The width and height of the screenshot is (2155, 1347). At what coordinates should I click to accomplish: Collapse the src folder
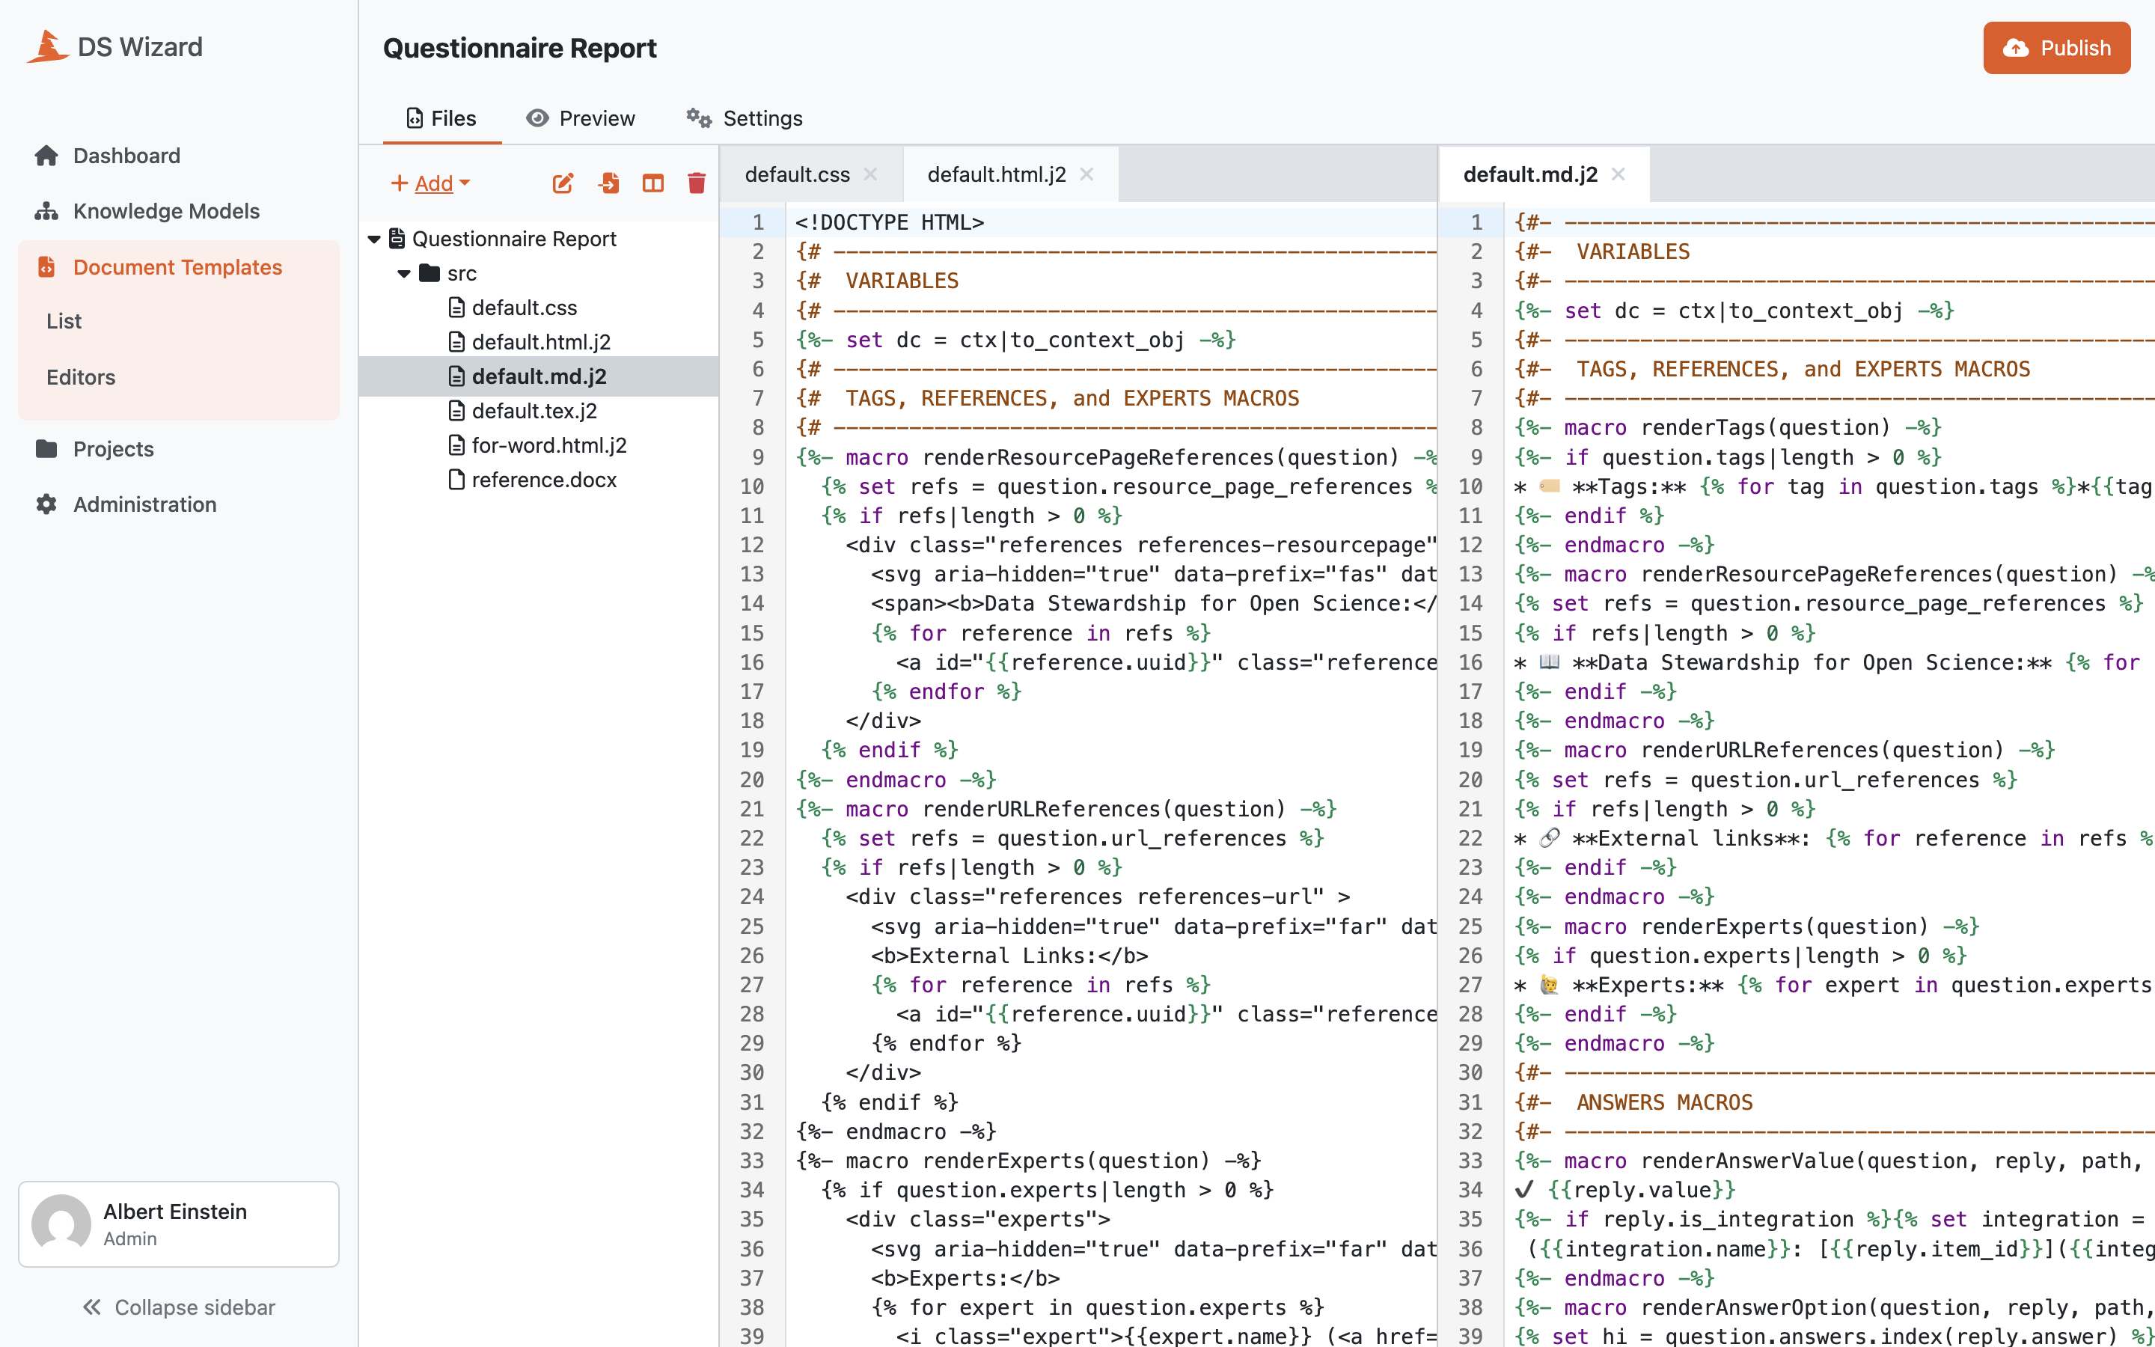pyautogui.click(x=404, y=273)
